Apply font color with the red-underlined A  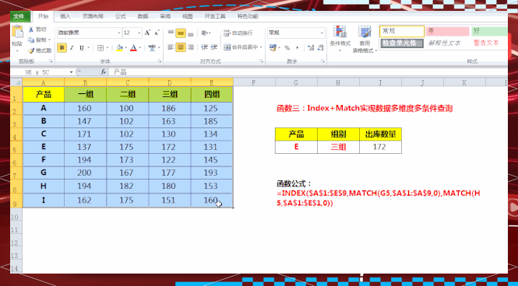point(133,48)
